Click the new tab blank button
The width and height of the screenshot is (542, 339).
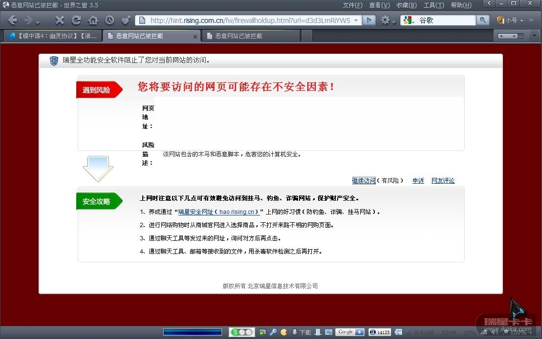click(x=306, y=36)
